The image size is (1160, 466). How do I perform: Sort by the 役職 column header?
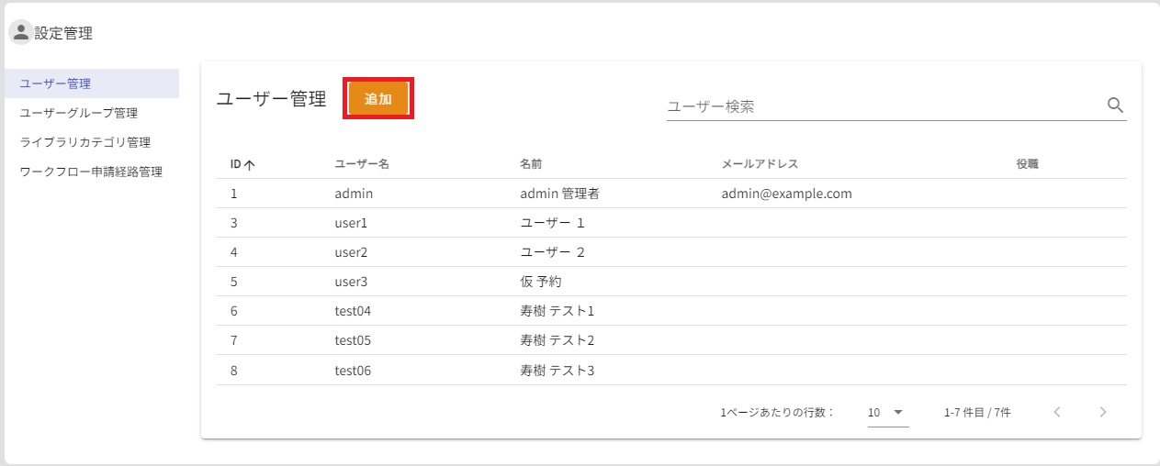tap(1027, 164)
